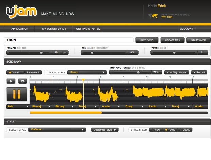The width and height of the screenshot is (211, 160).
Task: Toggle loop playback button
Action: [22, 81]
